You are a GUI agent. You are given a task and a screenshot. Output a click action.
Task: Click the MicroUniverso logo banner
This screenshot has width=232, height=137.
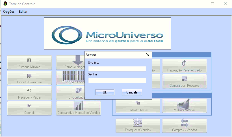[x=107, y=33]
